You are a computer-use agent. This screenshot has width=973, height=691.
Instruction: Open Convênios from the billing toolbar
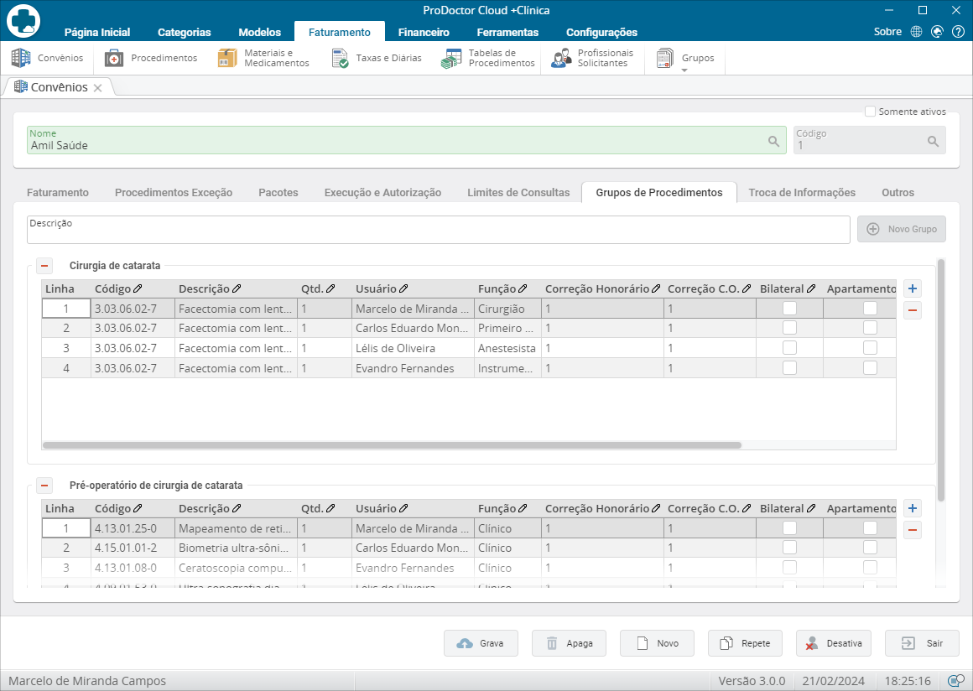click(x=47, y=58)
